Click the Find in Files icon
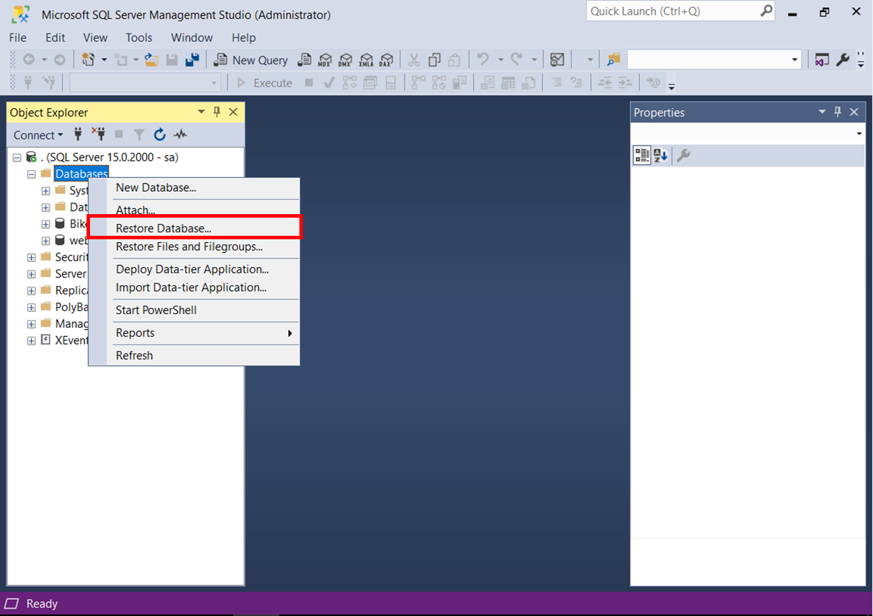Screen dimensions: 873x616 (x=613, y=60)
